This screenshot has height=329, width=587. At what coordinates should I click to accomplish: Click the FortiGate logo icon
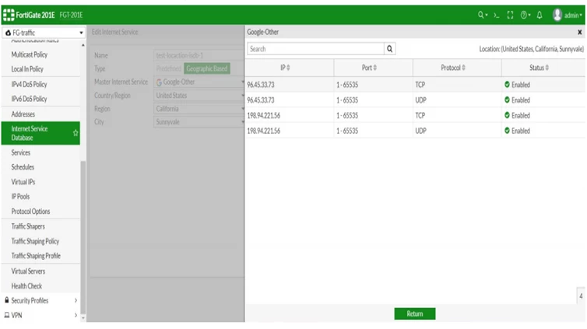[9, 15]
